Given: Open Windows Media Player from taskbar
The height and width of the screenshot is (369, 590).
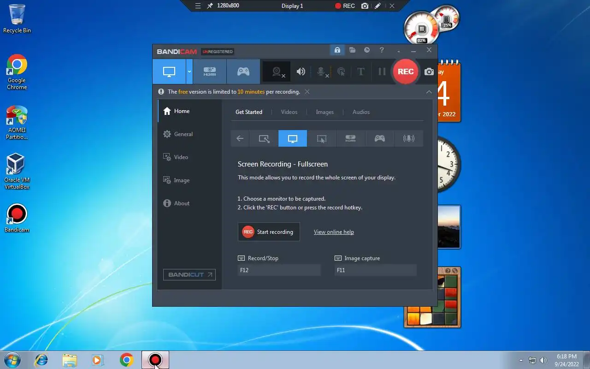Looking at the screenshot, I should click(98, 360).
